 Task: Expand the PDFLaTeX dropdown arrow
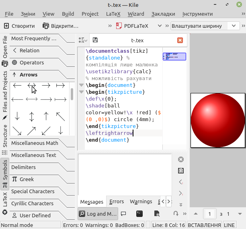[160, 26]
